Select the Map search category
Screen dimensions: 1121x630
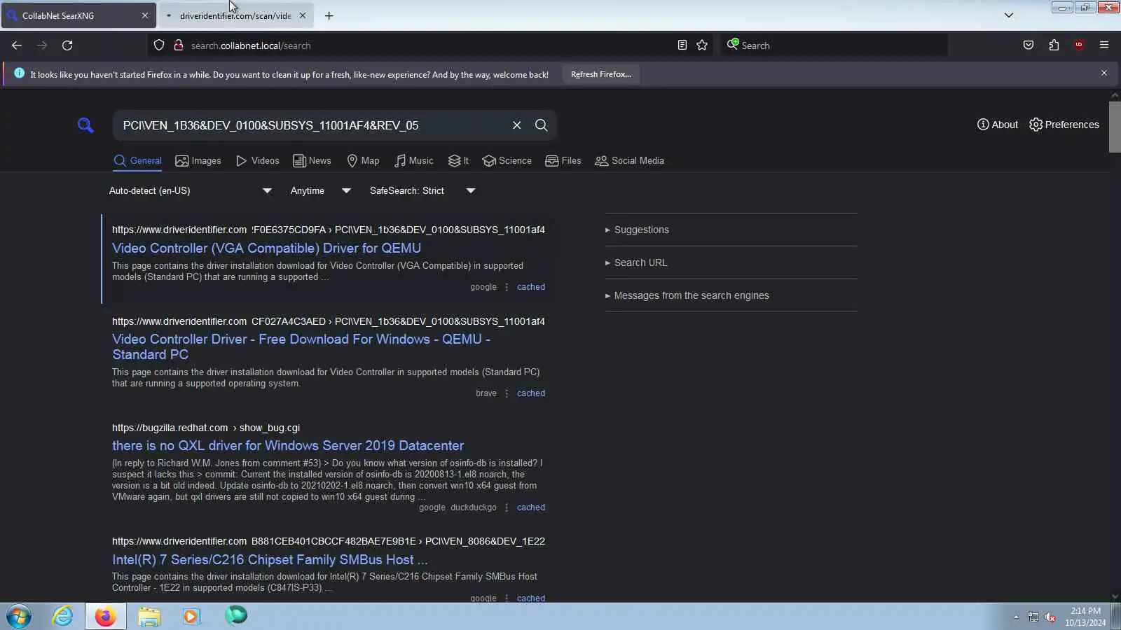pos(363,161)
